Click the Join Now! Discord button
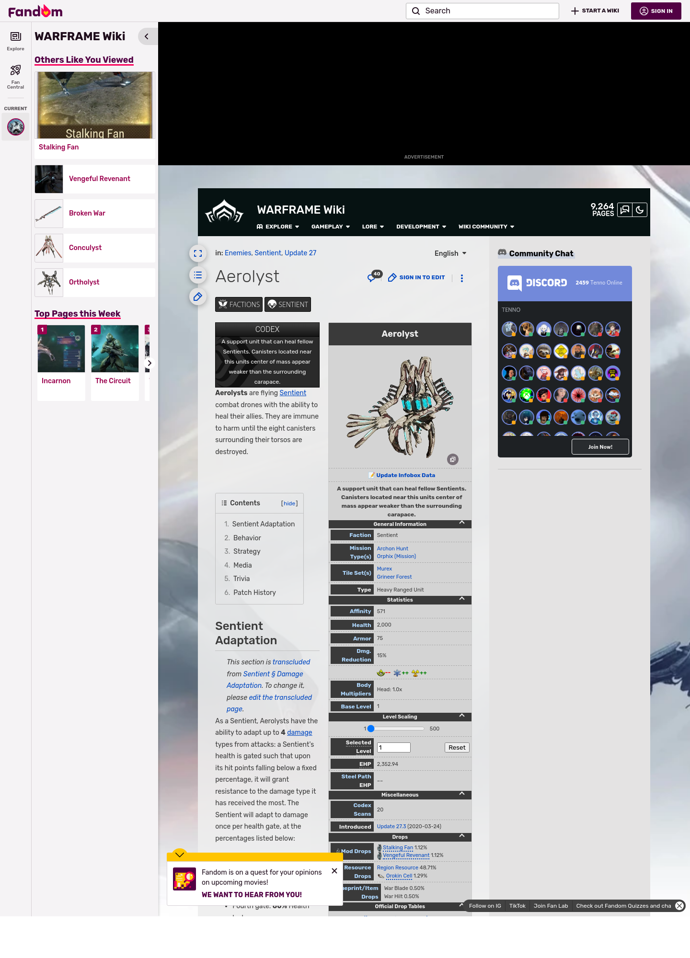The image size is (690, 958). 600,447
